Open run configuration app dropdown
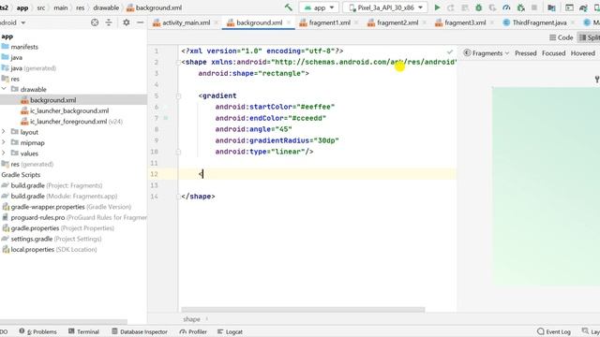The height and width of the screenshot is (337, 600). tap(319, 7)
